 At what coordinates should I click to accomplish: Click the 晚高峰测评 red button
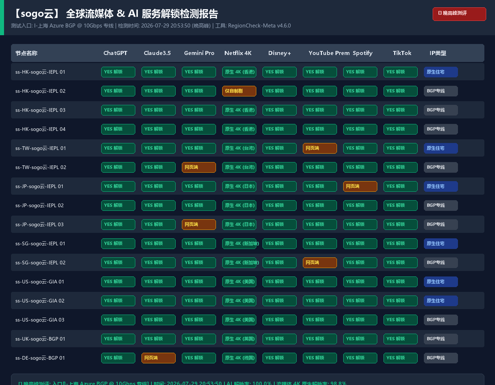(459, 14)
